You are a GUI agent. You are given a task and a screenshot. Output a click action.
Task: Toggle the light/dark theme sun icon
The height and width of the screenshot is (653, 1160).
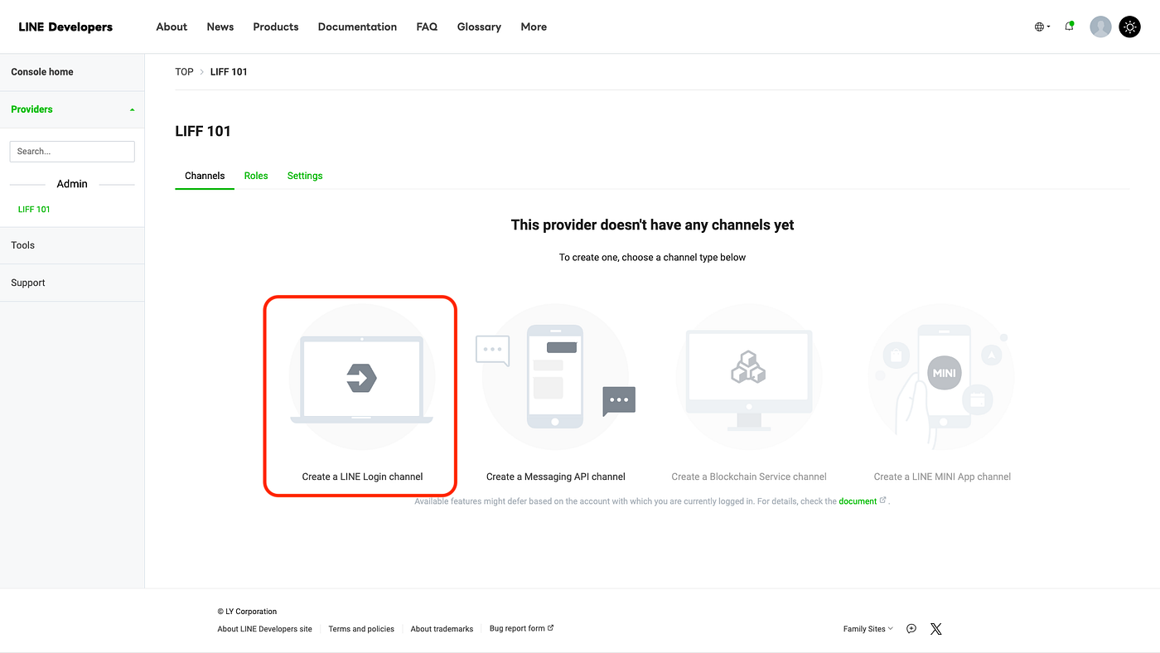(x=1130, y=27)
